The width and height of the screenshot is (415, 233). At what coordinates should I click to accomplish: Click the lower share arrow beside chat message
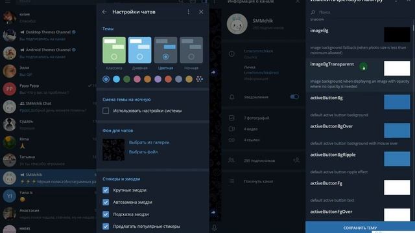(x=213, y=212)
